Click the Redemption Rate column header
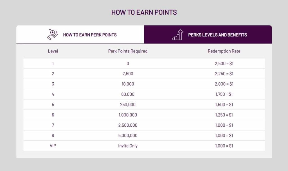The image size is (288, 171). pyautogui.click(x=224, y=51)
